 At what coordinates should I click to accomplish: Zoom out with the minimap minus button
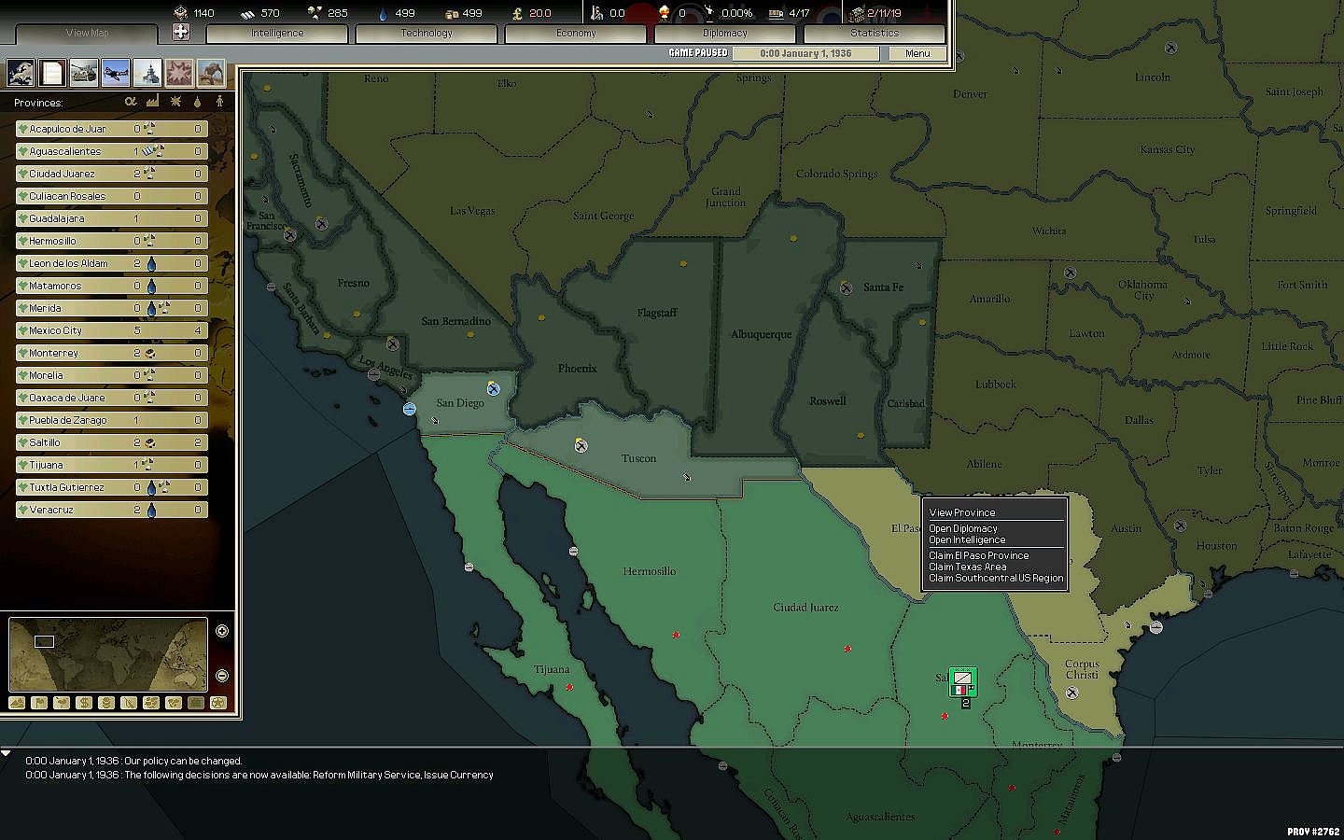[222, 676]
